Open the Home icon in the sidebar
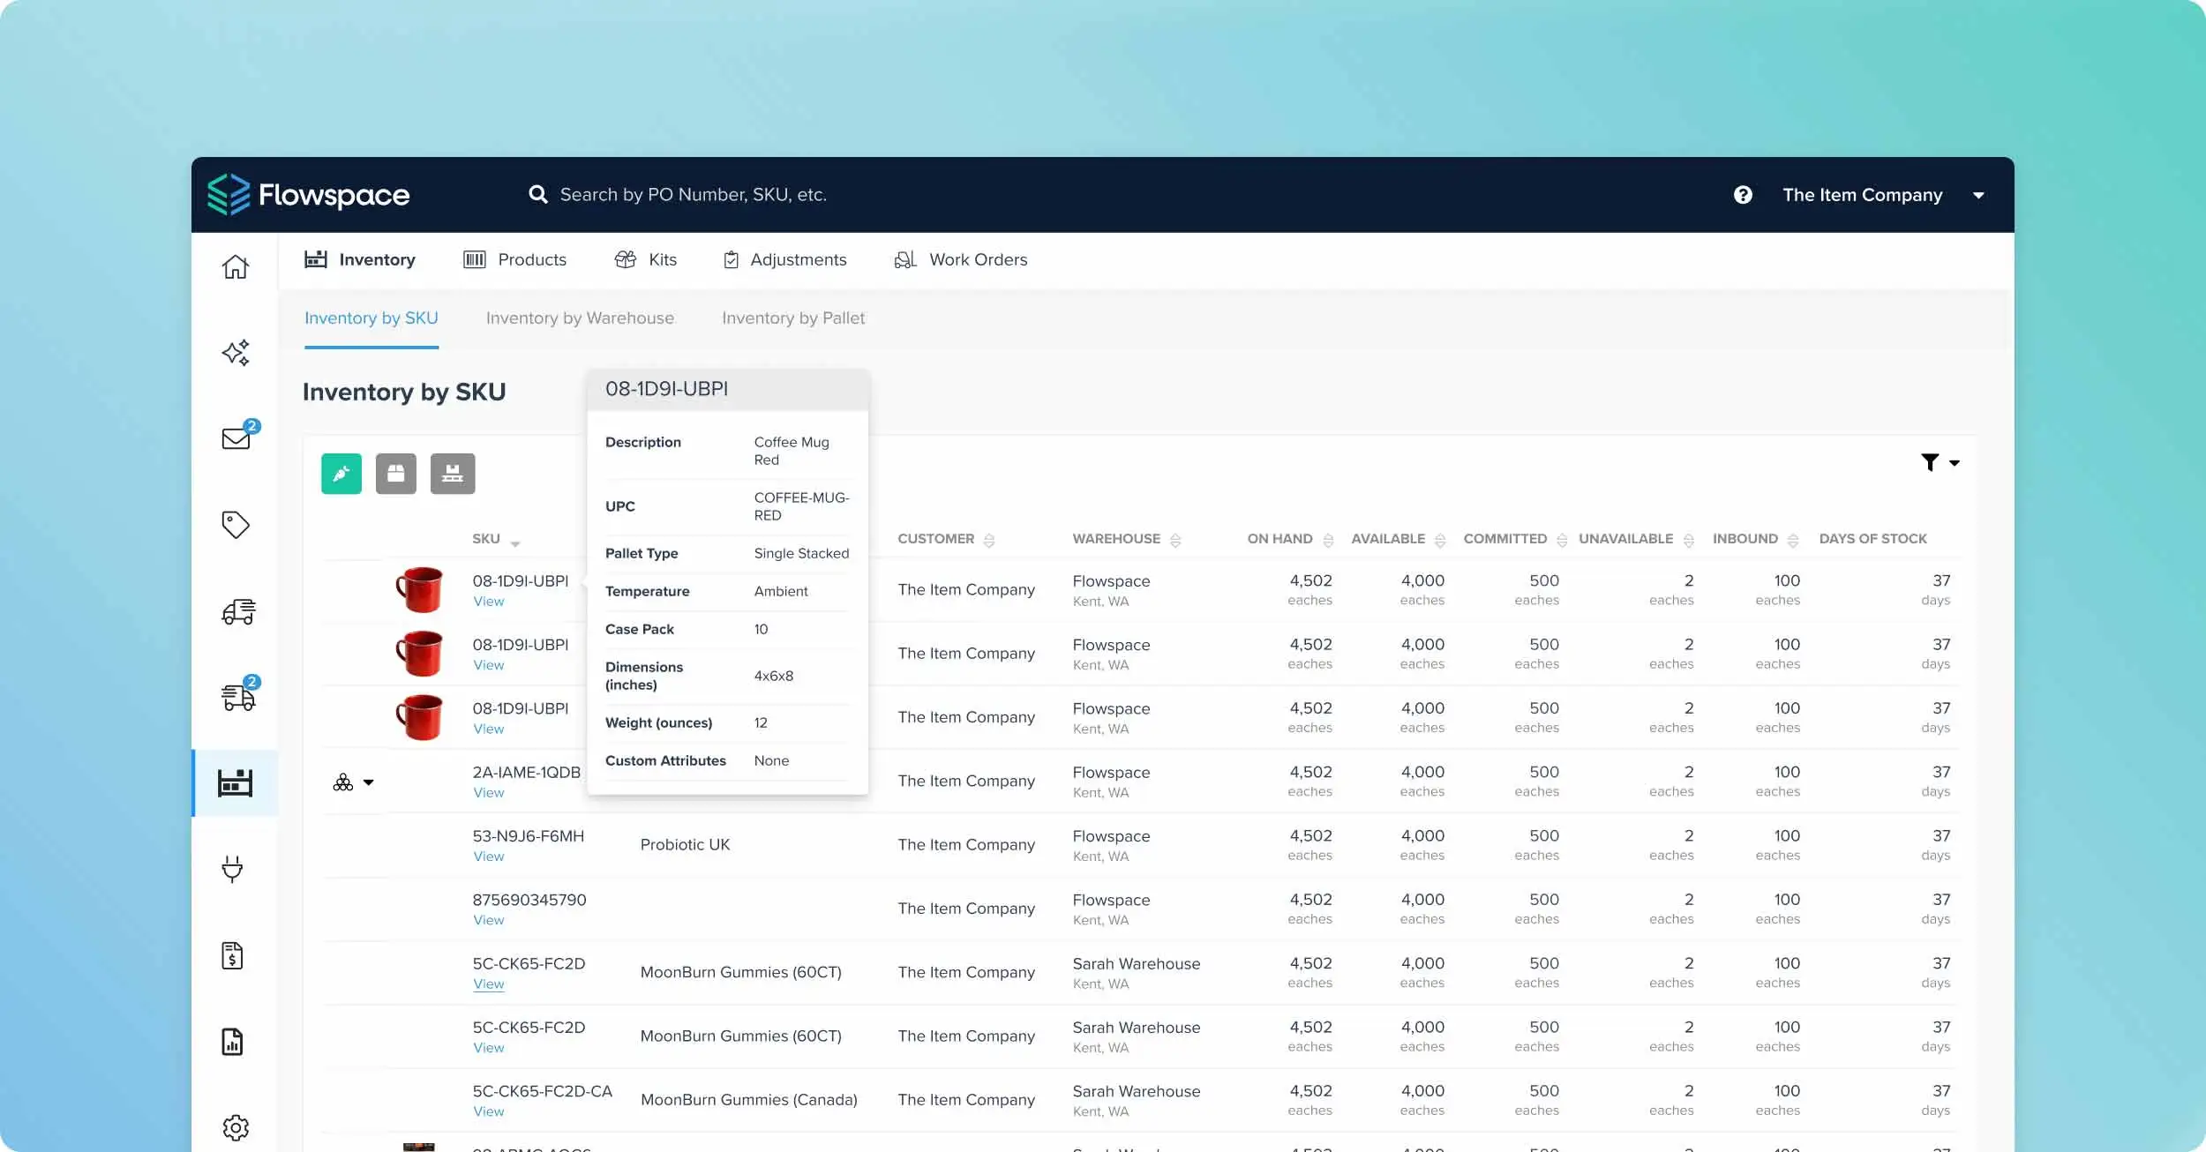 [236, 266]
